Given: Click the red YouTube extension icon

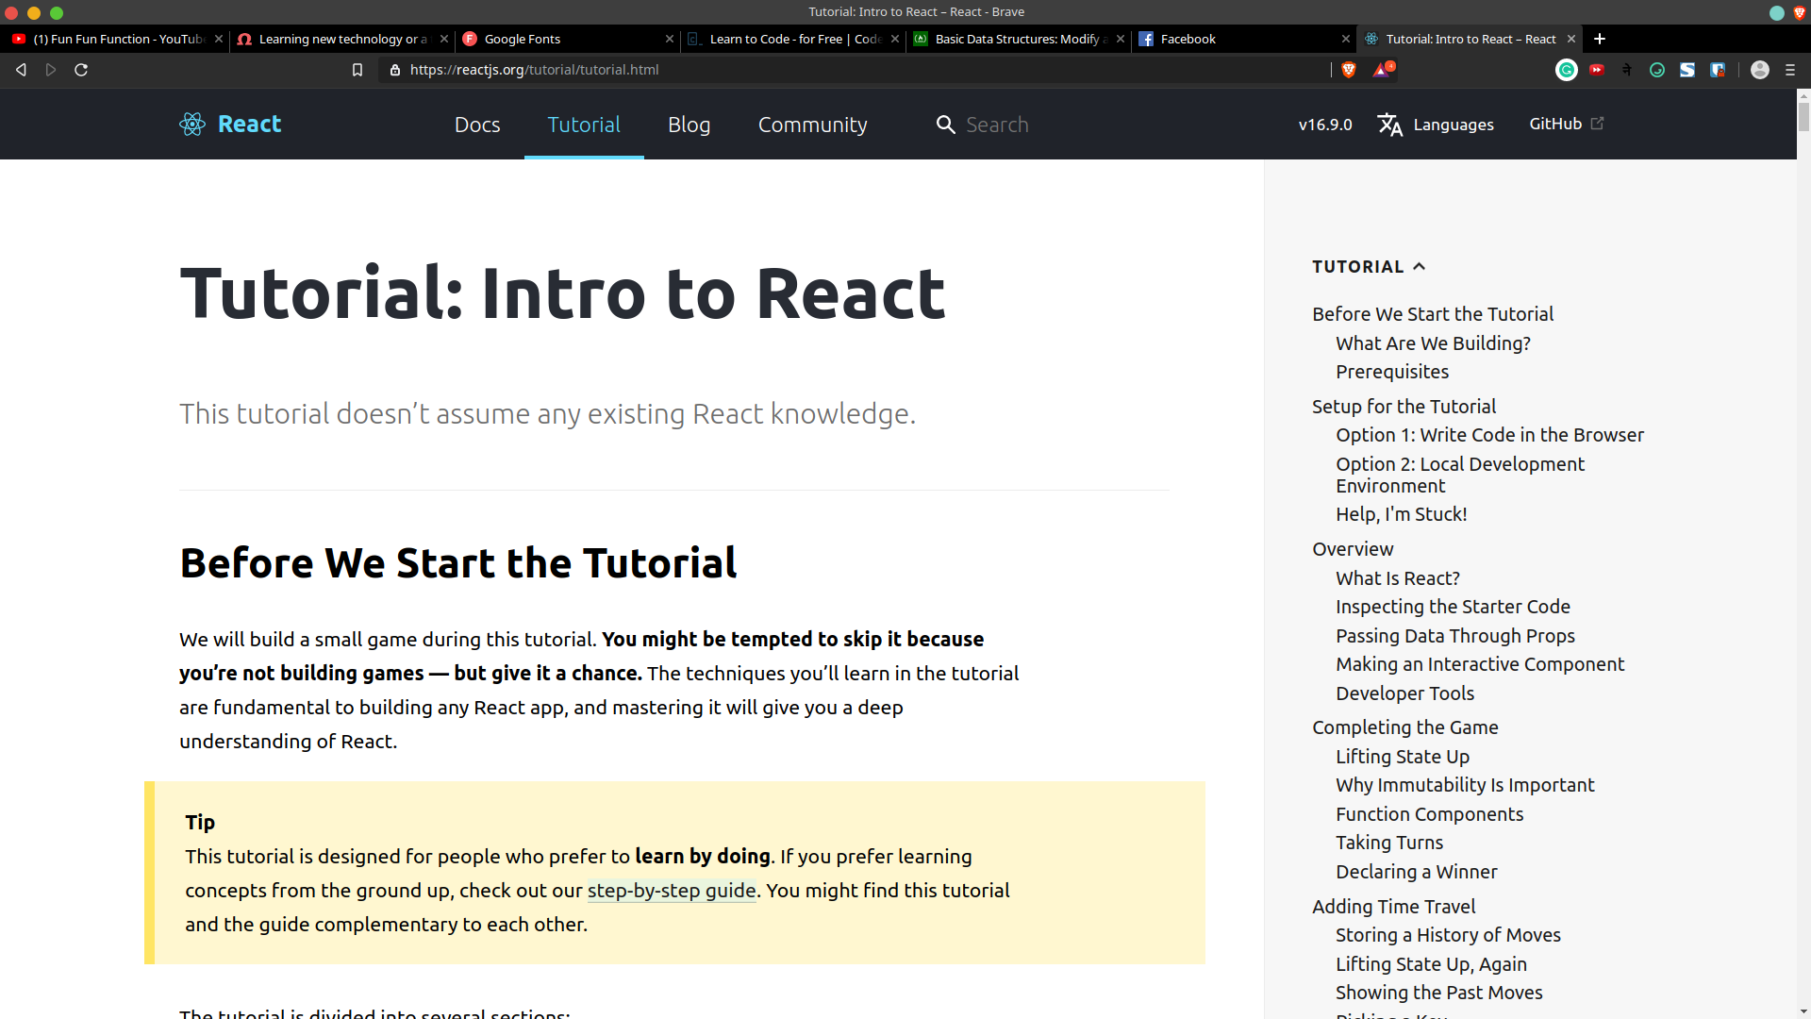Looking at the screenshot, I should coord(1597,70).
